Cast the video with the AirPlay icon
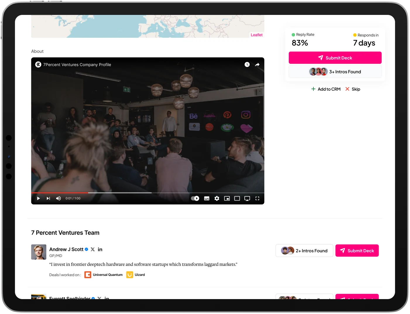The width and height of the screenshot is (410, 314). (x=247, y=198)
